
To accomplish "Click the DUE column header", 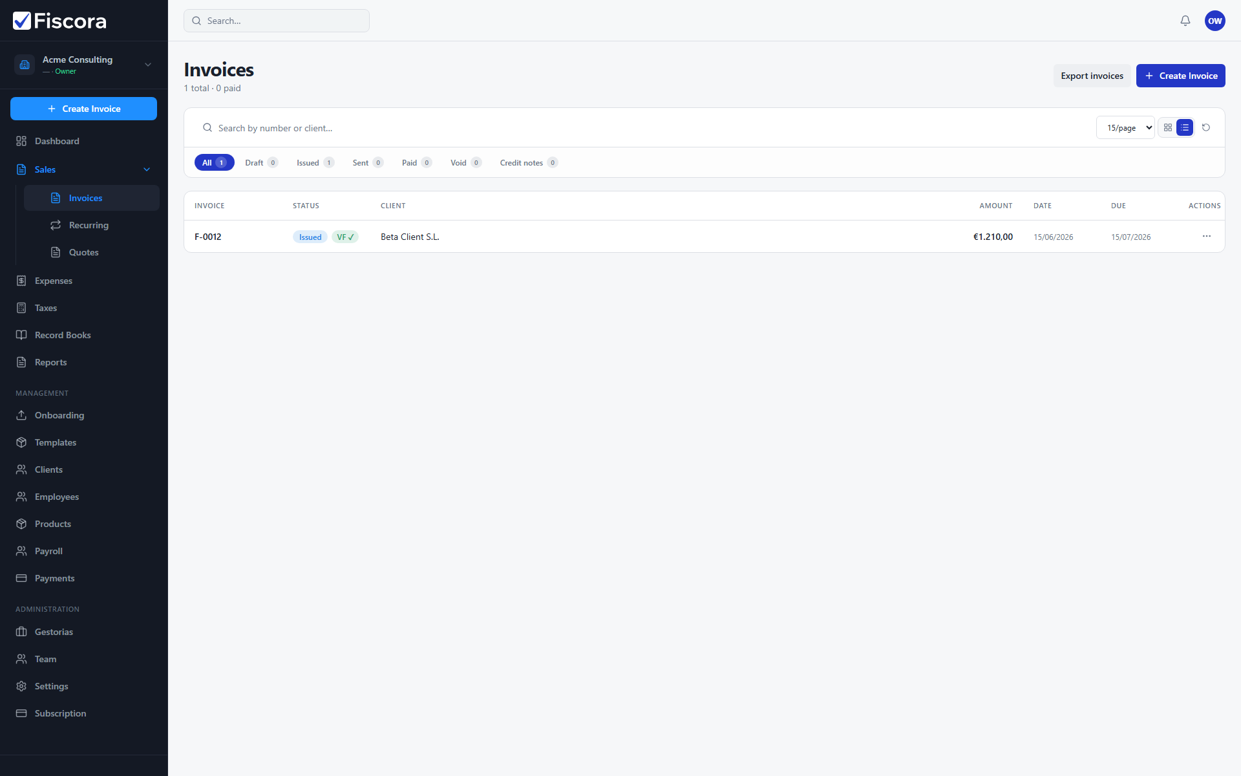I will [x=1118, y=206].
